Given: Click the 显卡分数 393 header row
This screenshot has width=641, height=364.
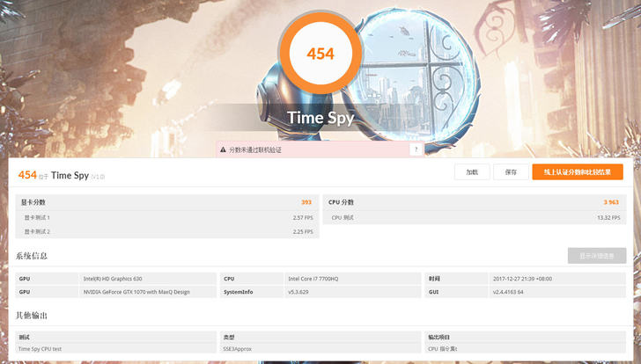Looking at the screenshot, I should [x=166, y=202].
